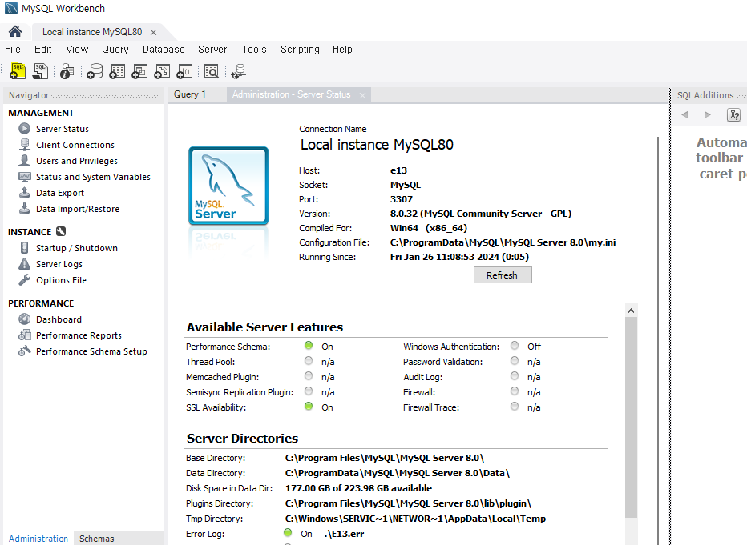The height and width of the screenshot is (545, 747).
Task: Open the Server menu
Action: (x=212, y=49)
